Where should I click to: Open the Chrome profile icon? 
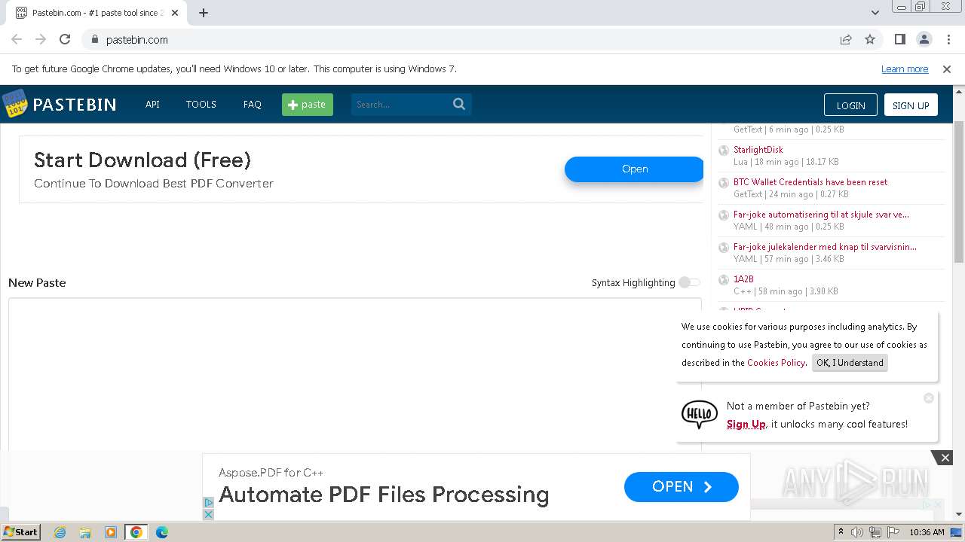click(924, 40)
